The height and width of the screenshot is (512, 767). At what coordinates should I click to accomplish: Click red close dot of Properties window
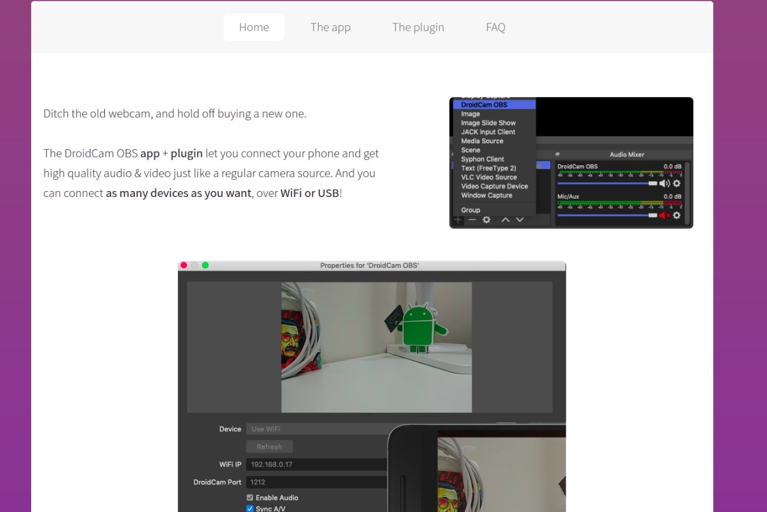click(184, 265)
